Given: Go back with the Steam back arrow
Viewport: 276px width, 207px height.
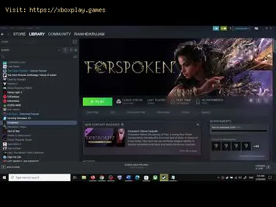Looking at the screenshot, I should (2, 34).
